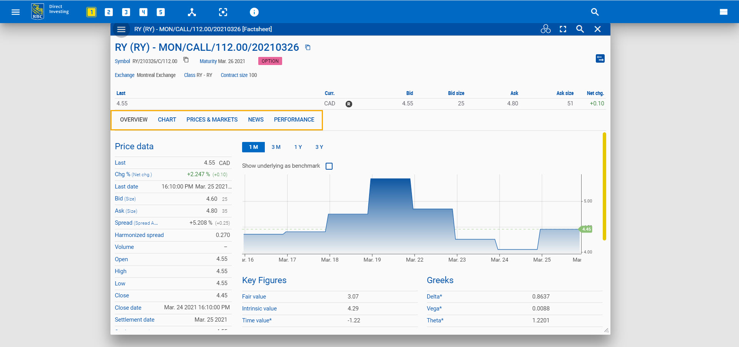Click the info circle icon in the top bar

click(254, 12)
